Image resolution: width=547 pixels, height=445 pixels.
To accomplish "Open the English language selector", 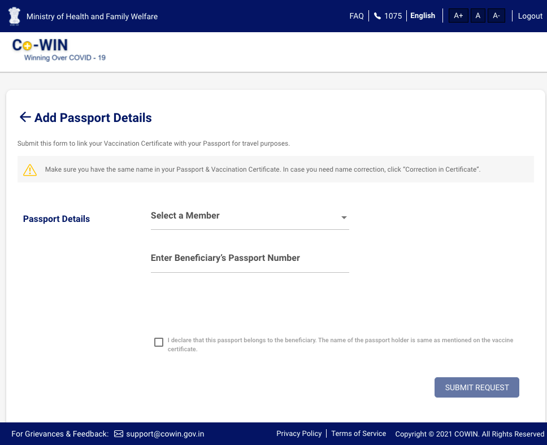I will tap(423, 16).
